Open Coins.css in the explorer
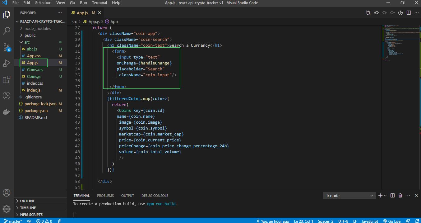 [40, 69]
